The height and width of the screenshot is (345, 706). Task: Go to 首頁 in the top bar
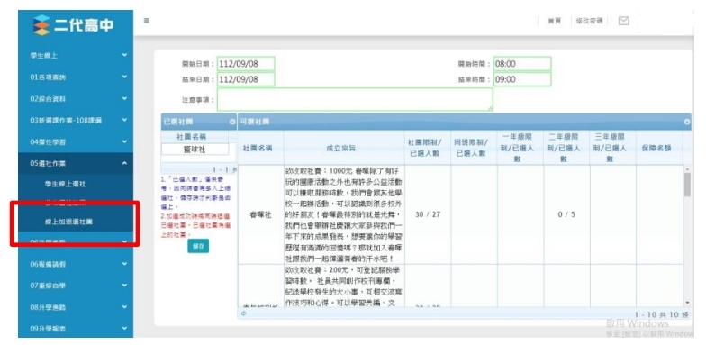click(555, 22)
